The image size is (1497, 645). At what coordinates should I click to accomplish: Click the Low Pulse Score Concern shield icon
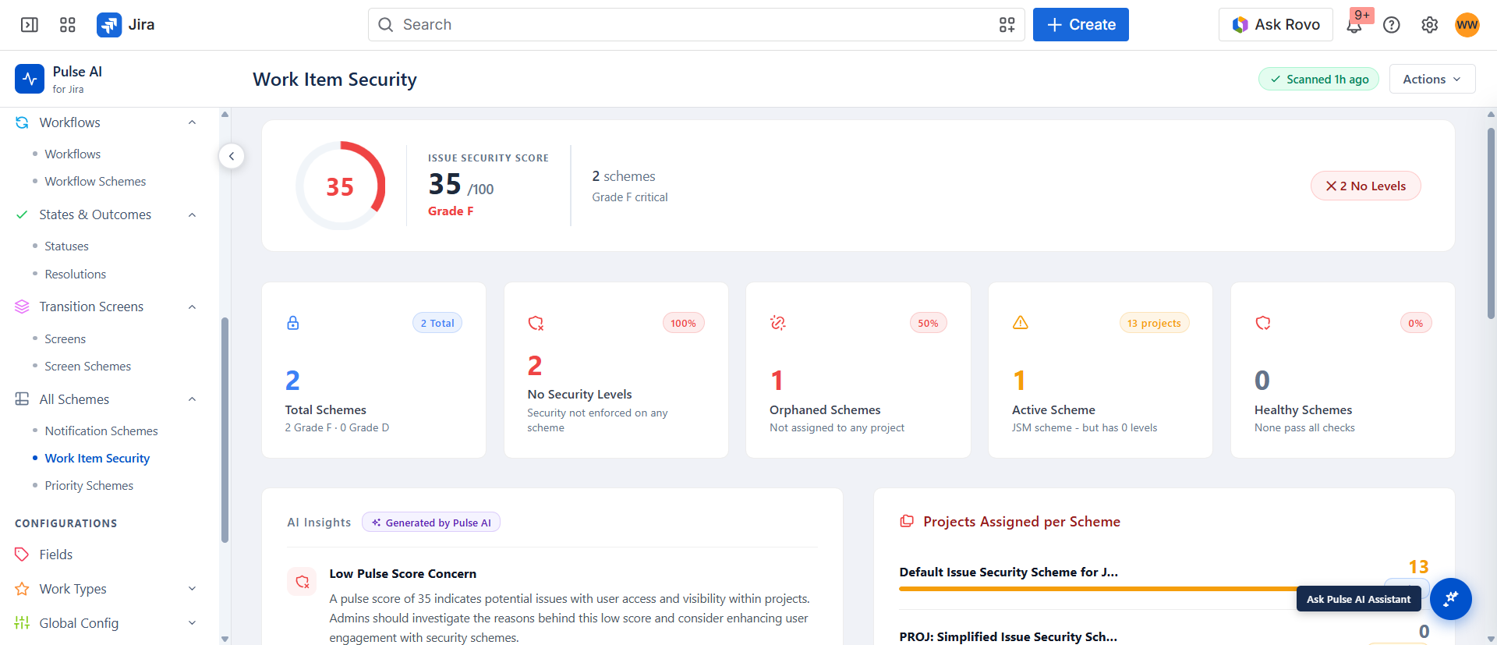click(x=302, y=581)
